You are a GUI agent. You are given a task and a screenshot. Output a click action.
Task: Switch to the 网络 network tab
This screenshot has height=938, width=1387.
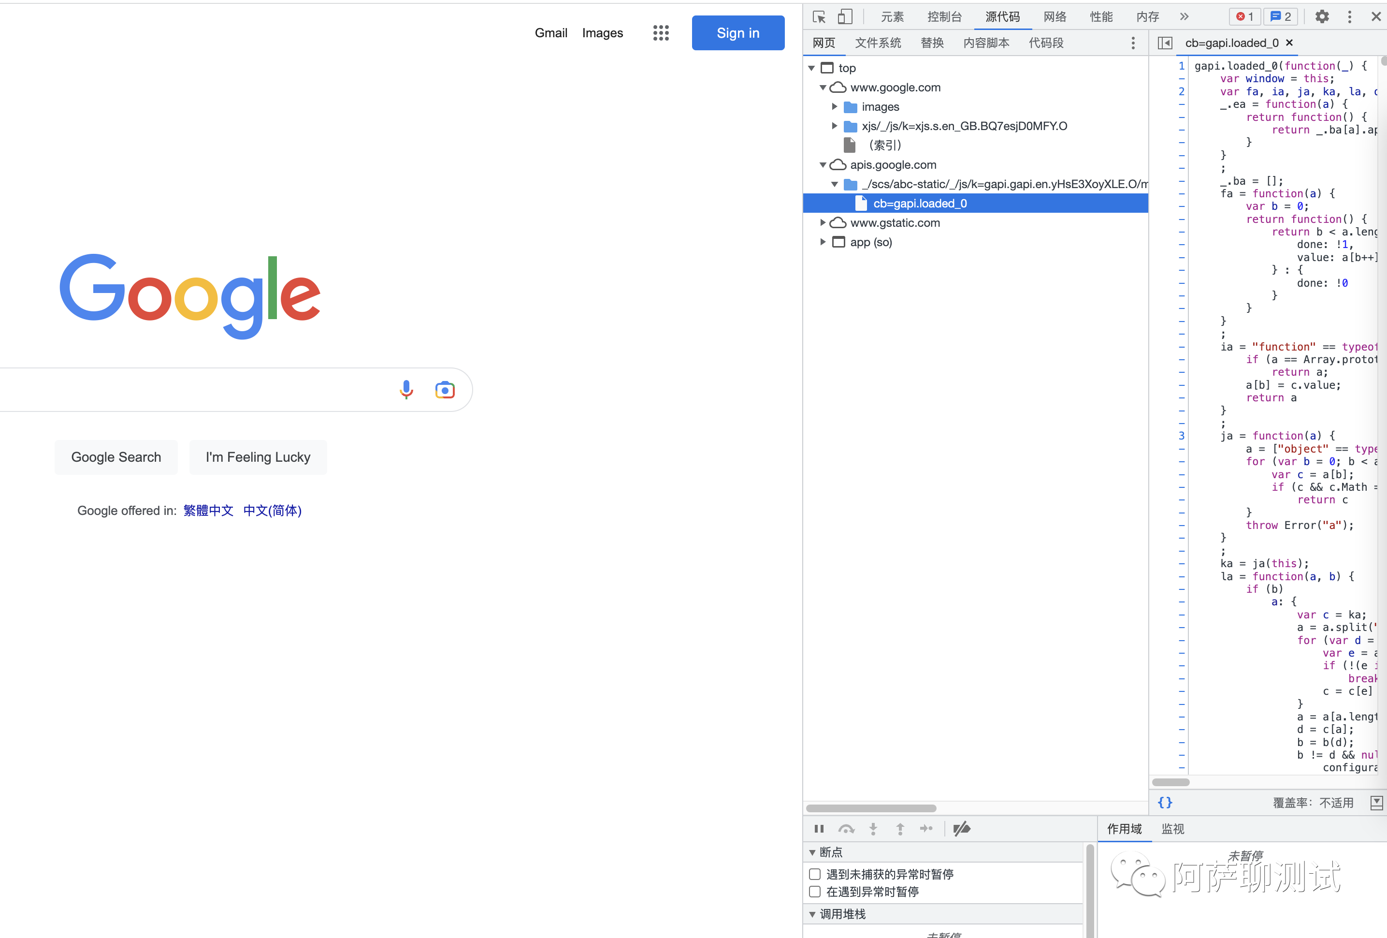coord(1055,17)
